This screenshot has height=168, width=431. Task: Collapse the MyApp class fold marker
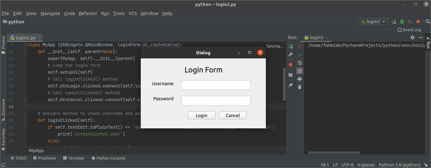pyautogui.click(x=26, y=45)
